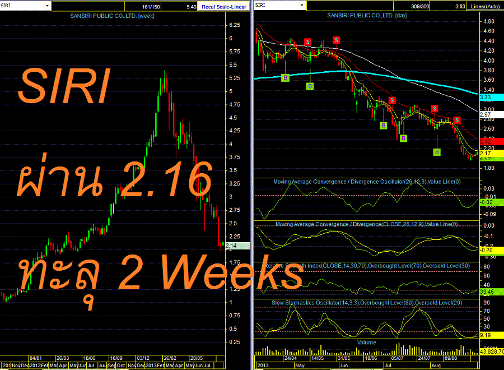The image size is (504, 370).
Task: Click the Volume panel title
Action: click(x=367, y=343)
